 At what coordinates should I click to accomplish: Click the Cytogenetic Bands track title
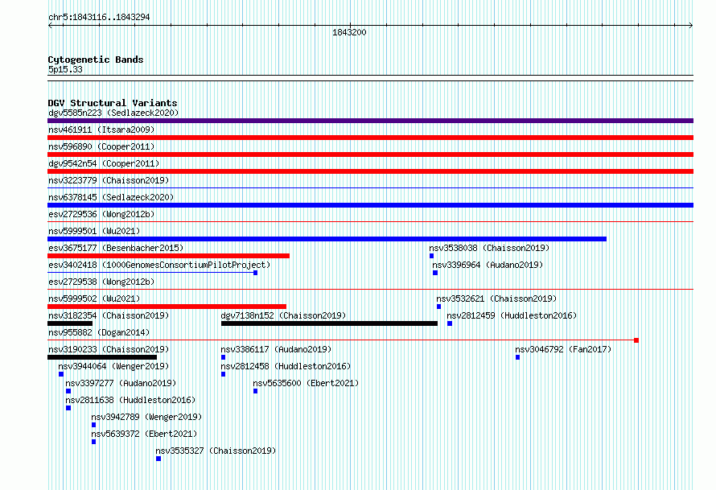(96, 60)
